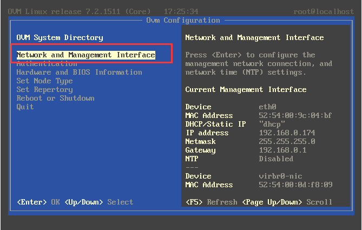The width and height of the screenshot is (362, 230).
Task: Click the DHCP/Static IP label
Action: pos(215,124)
